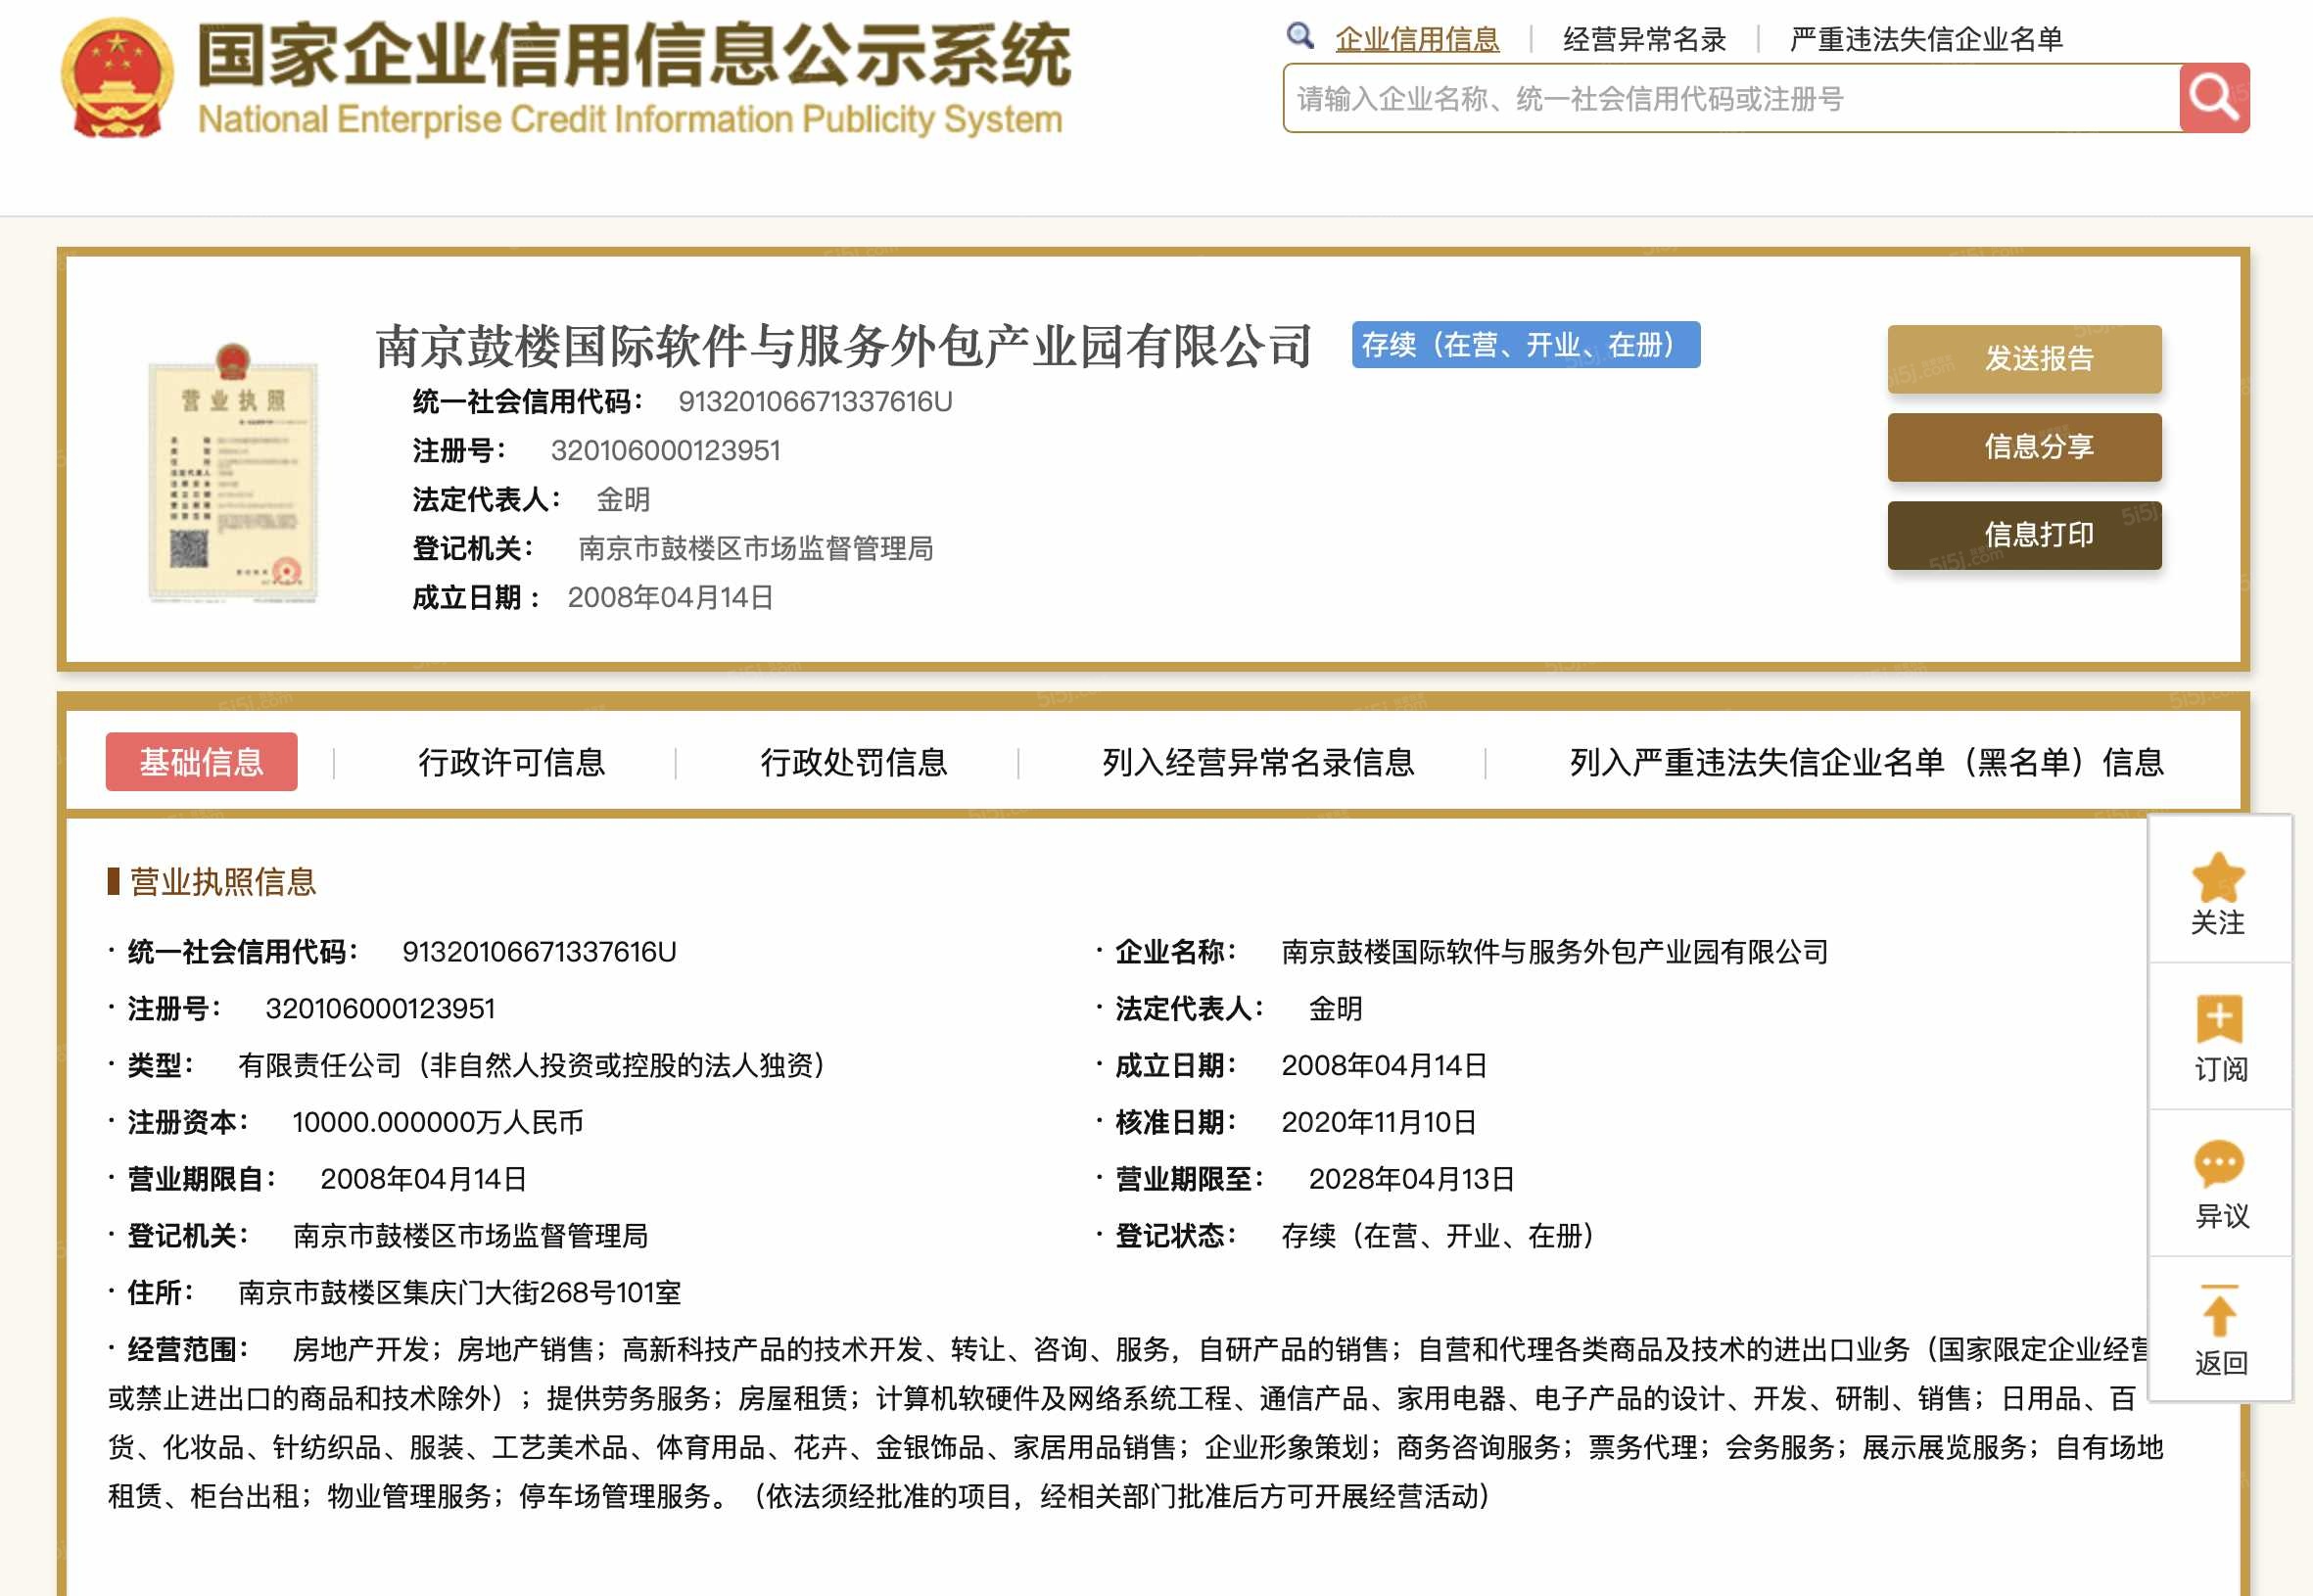Switch to the 行政处罚信息 tab

(x=858, y=762)
